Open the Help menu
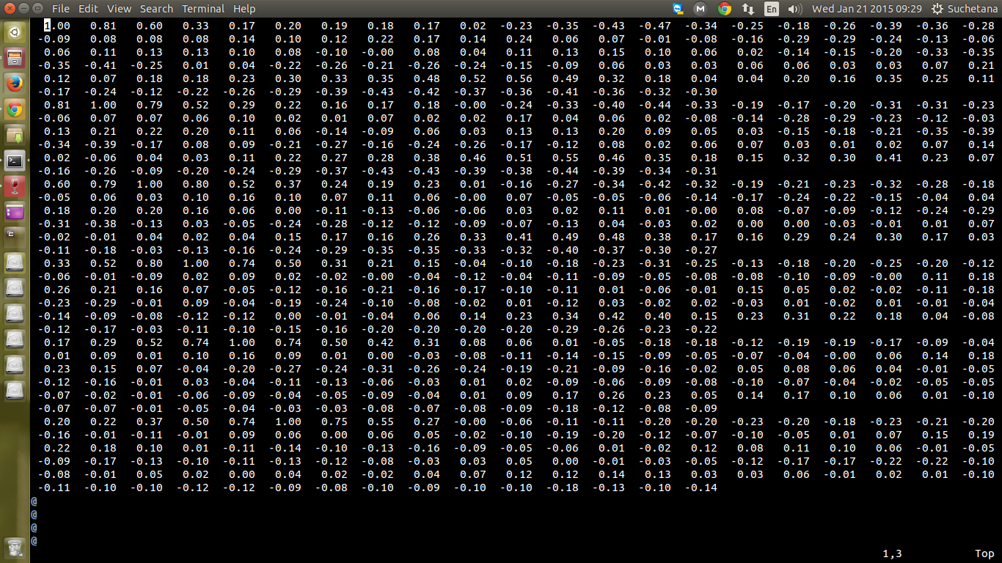1002x563 pixels. [244, 9]
